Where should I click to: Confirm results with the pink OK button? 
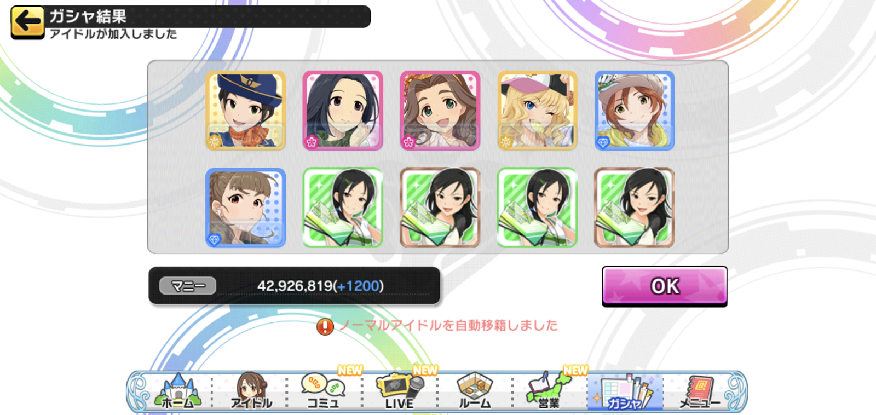[665, 286]
